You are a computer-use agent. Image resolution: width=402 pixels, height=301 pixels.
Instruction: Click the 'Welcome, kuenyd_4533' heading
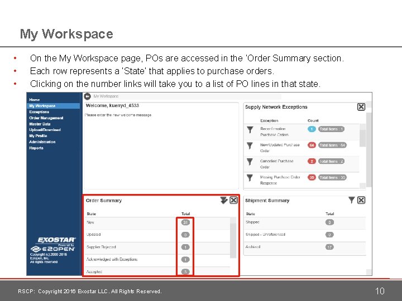pos(112,105)
